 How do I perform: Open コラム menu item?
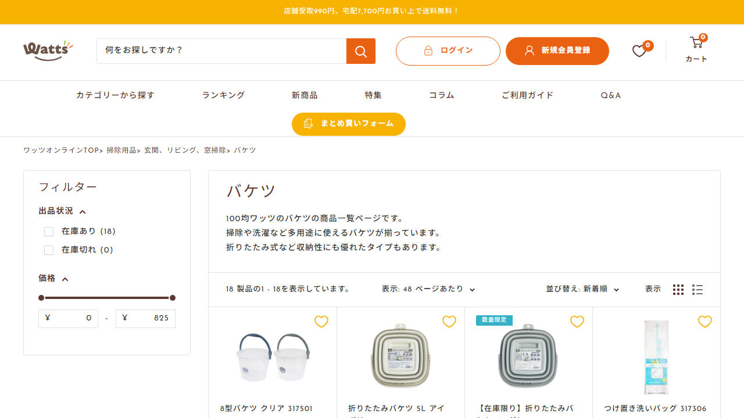[442, 95]
